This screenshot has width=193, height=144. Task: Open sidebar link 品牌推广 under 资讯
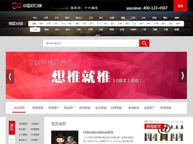pos(35,140)
